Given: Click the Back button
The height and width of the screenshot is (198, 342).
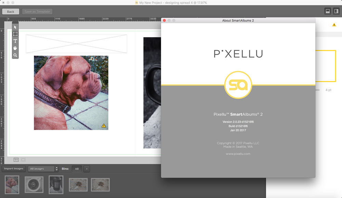Looking at the screenshot, I should [11, 12].
